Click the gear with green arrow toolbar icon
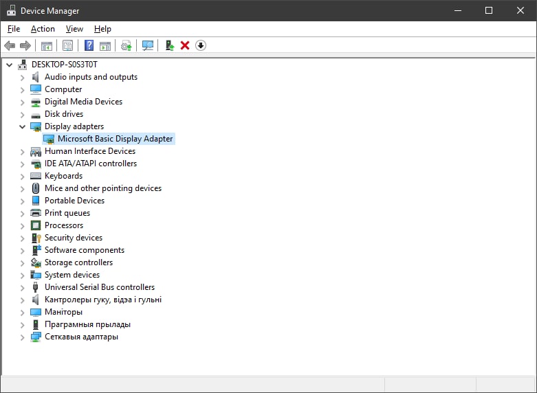Viewport: 537px width, 393px height. pyautogui.click(x=127, y=45)
